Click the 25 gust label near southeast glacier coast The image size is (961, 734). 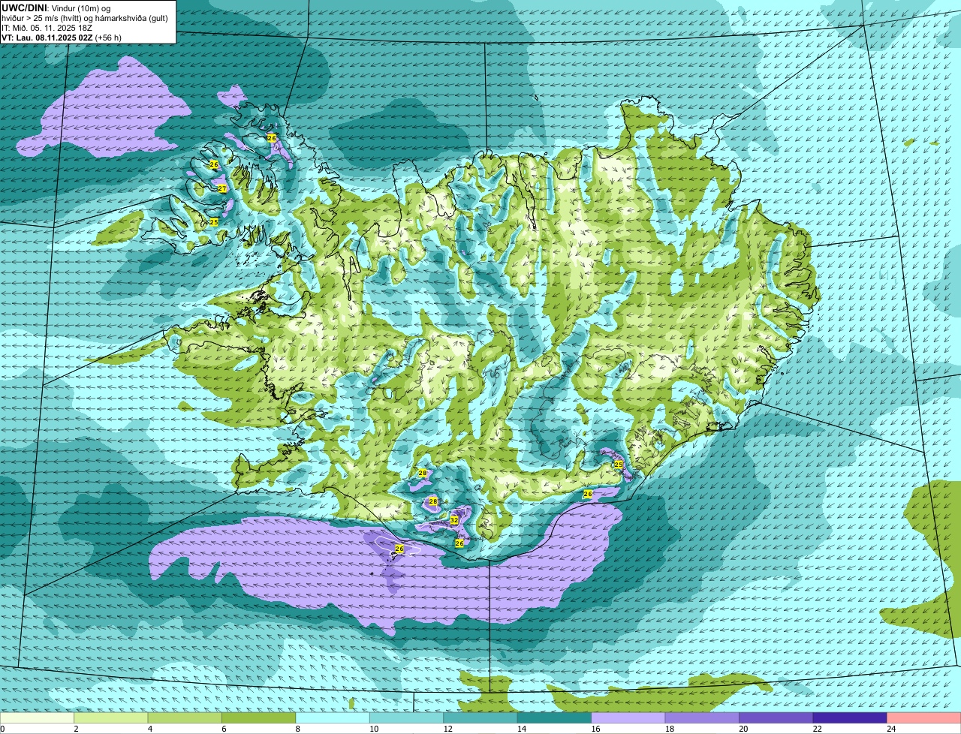click(619, 465)
